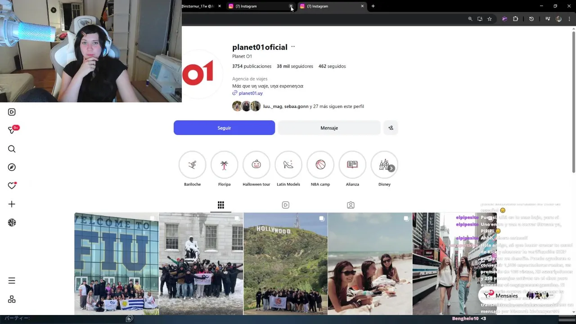Switch to tagged photos tab

(x=351, y=205)
